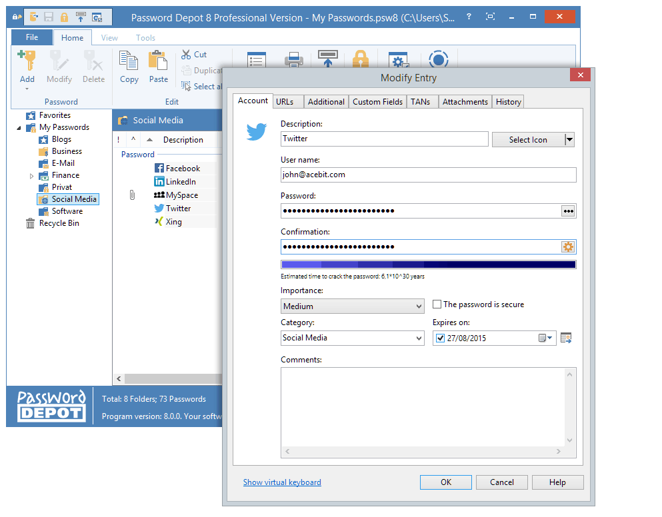Expand the Finance folder node
Image resolution: width=662 pixels, height=517 pixels.
tap(31, 176)
